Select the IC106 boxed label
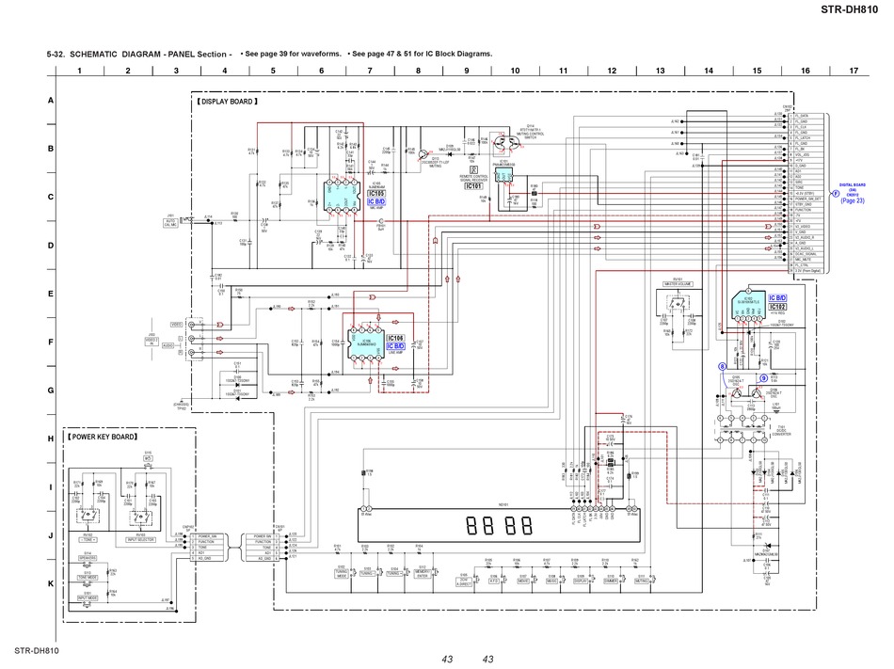 pos(395,338)
